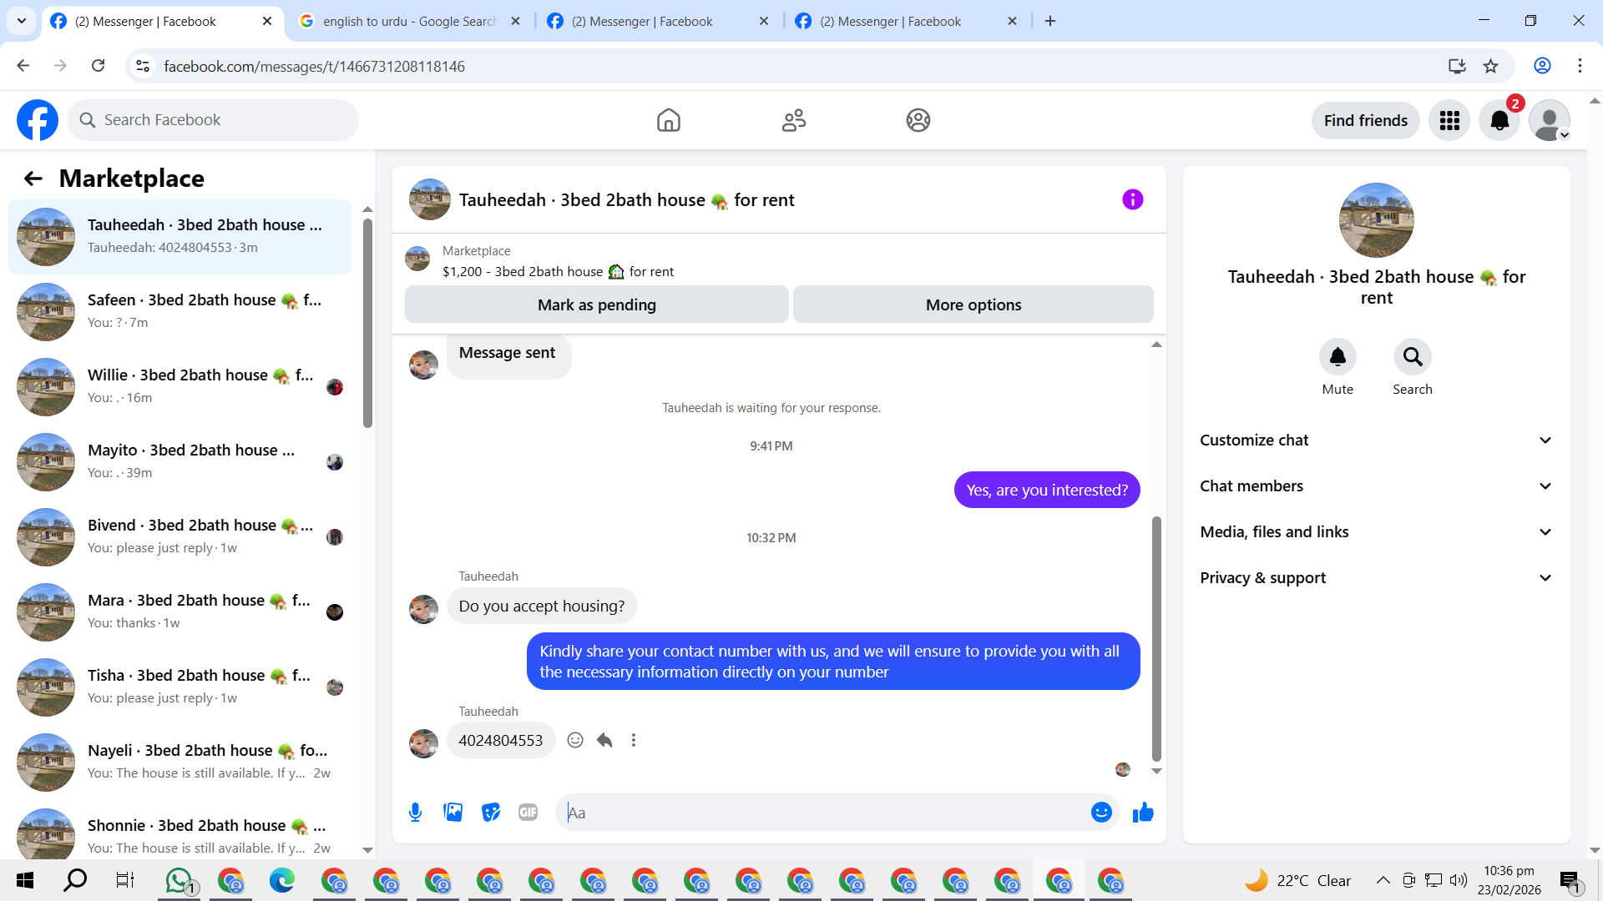Image resolution: width=1603 pixels, height=901 pixels.
Task: Reply to the phone number message
Action: 604,740
